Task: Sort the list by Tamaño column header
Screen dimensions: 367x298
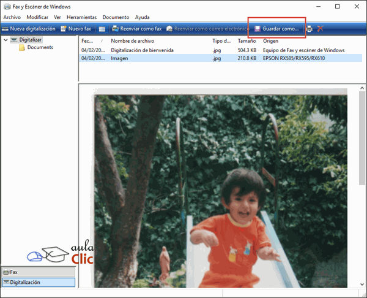Action: [247, 40]
